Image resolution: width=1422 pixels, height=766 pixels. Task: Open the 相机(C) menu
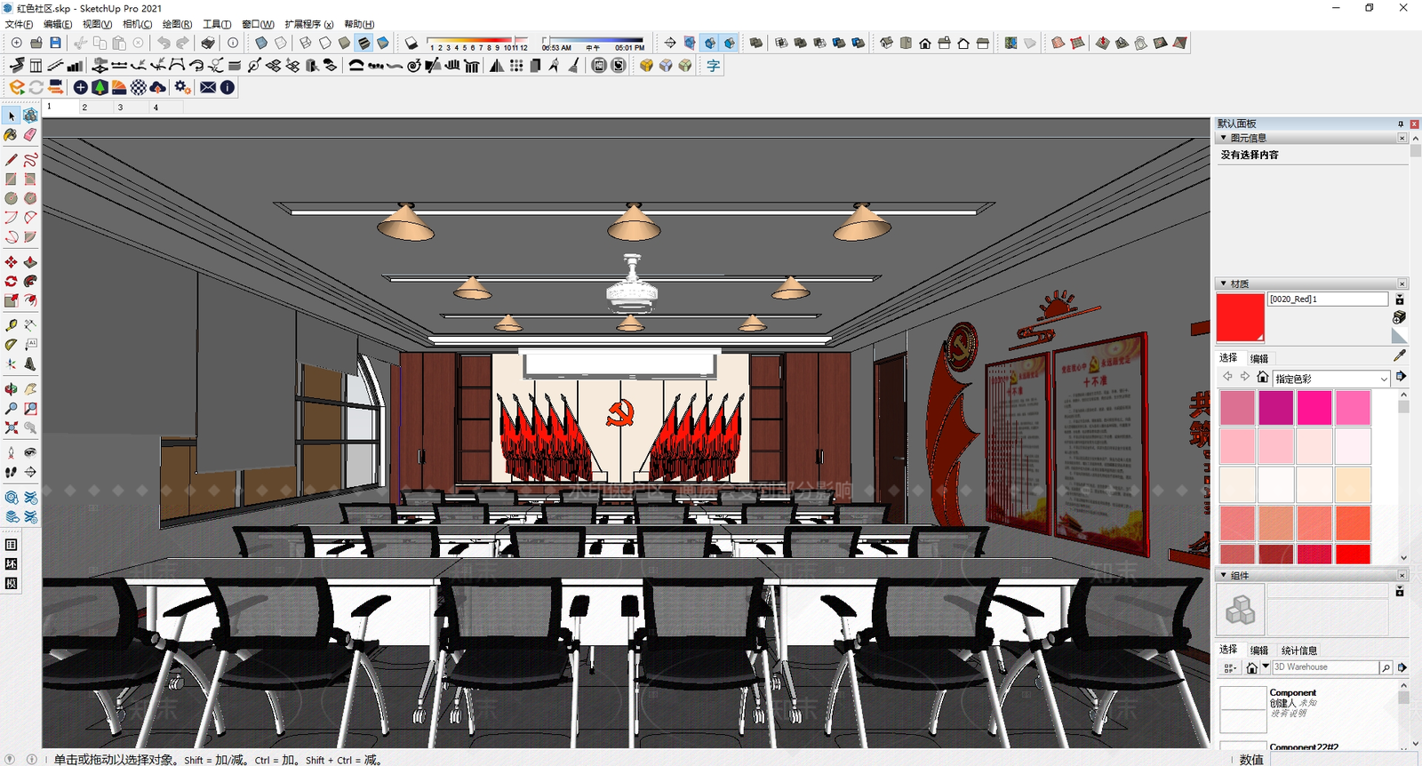click(x=137, y=24)
